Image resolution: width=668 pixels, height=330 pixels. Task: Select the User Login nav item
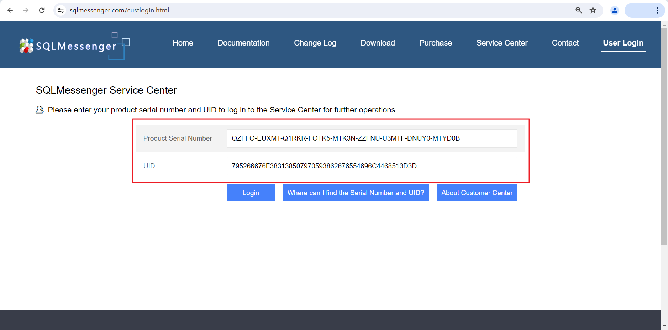pyautogui.click(x=623, y=43)
